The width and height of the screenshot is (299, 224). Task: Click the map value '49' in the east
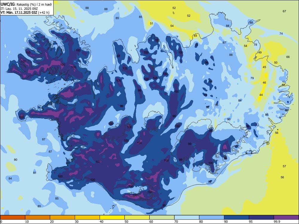260,53
